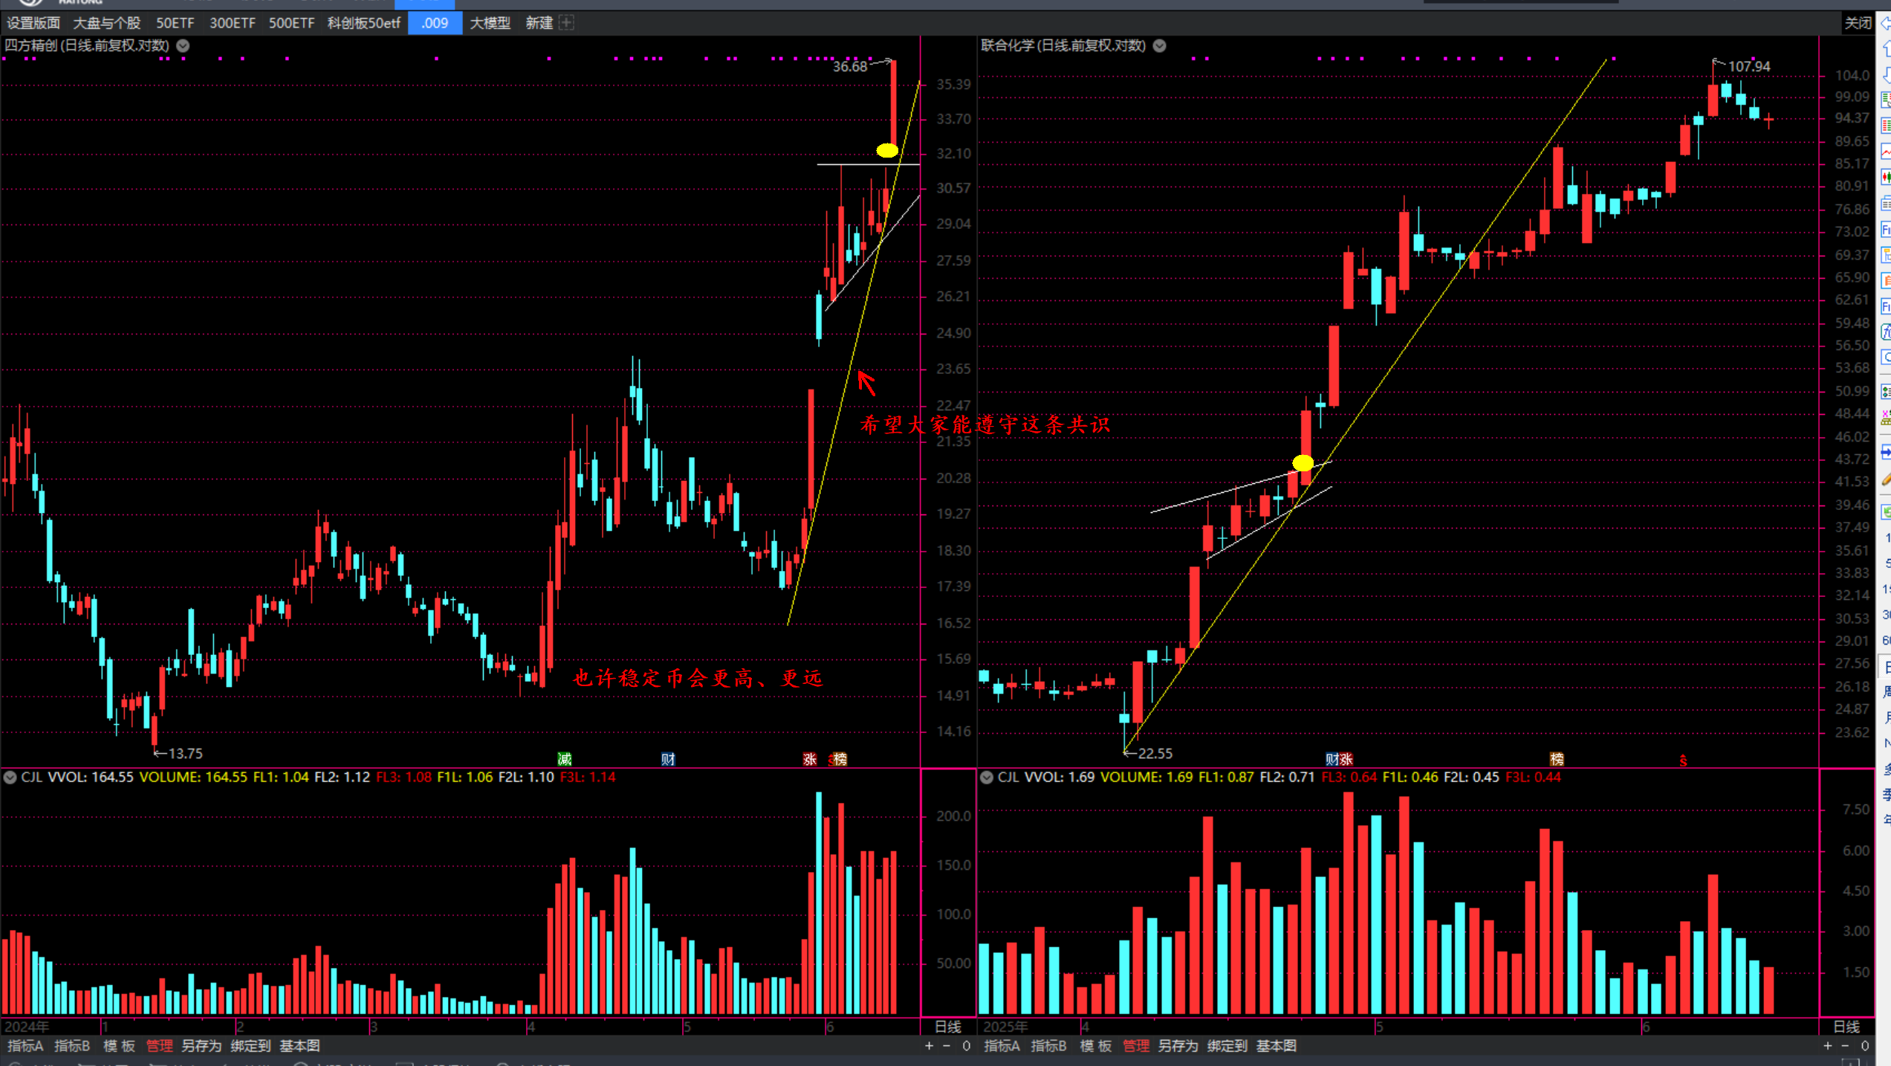Screen dimensions: 1891x1066
Task: Select the yellow dot on left chart
Action: [x=887, y=151]
